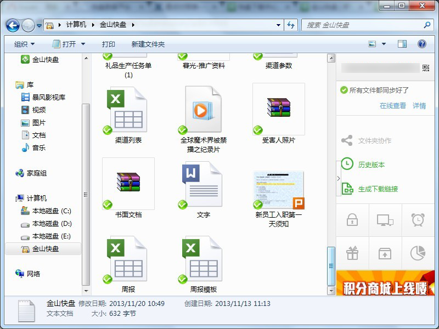Click the 金山快盘 breadcrumb in the address bar
439x329 pixels.
click(113, 25)
